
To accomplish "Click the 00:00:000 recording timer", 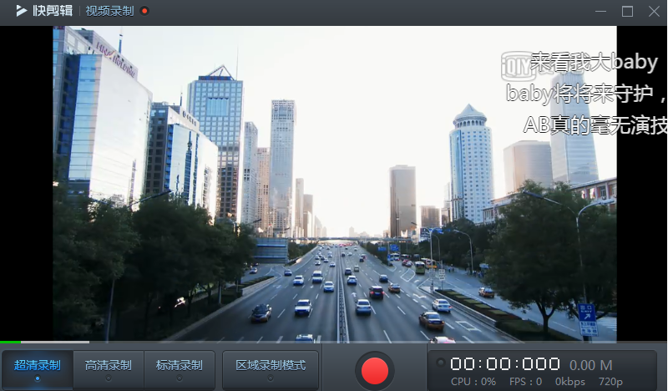I will pos(505,364).
